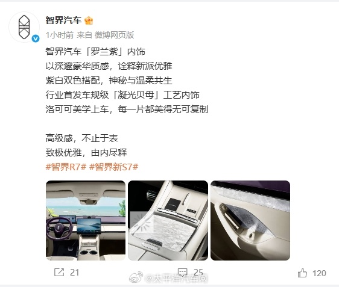This screenshot has height=287, width=339.
Task: Click the 微博网页版 source link
Action: click(115, 35)
